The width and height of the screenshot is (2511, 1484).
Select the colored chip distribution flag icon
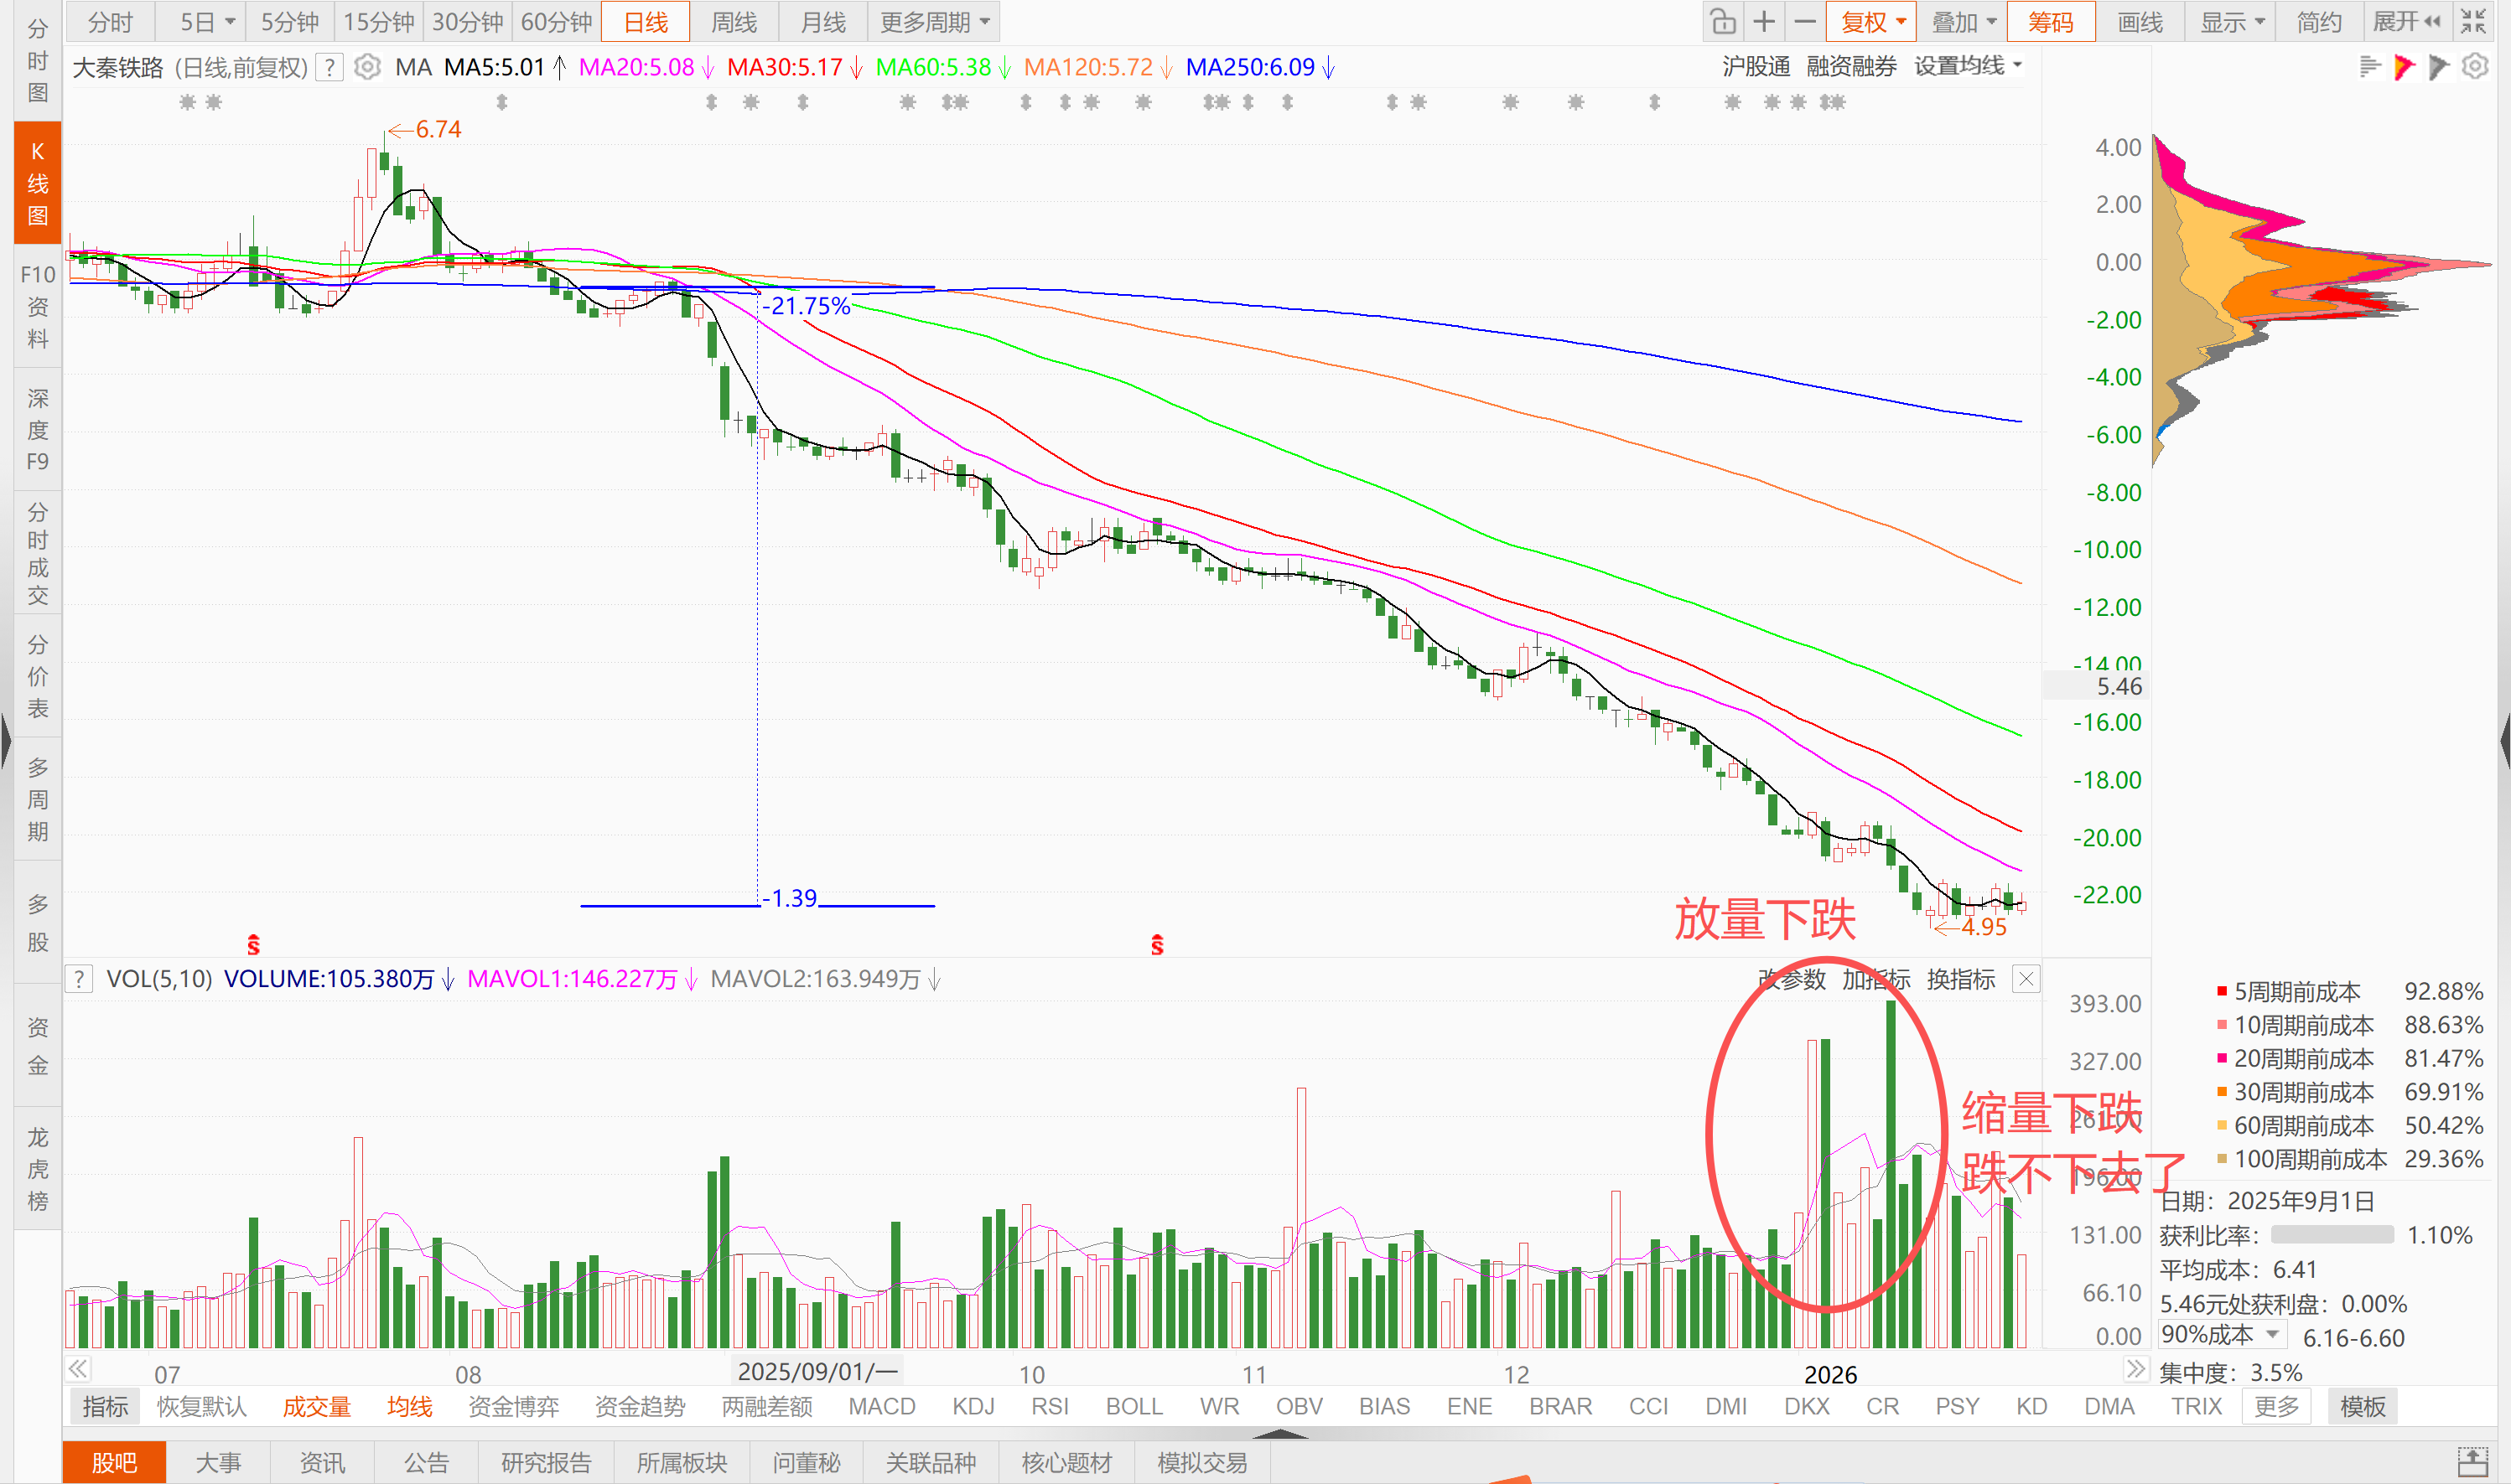[2404, 67]
